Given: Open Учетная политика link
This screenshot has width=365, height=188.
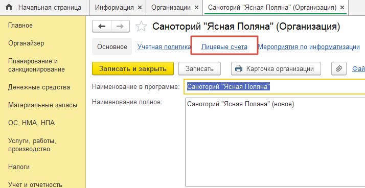Looking at the screenshot, I should pos(164,47).
